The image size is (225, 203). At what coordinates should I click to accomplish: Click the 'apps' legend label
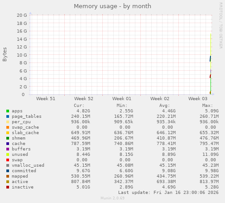17,111
